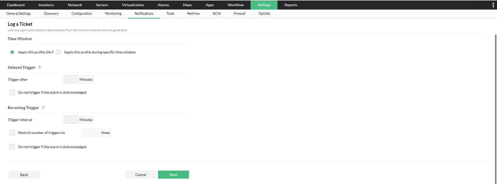Viewport: 497px width, 184px height.
Task: Focus the restrict triggers times field
Action: (90, 133)
